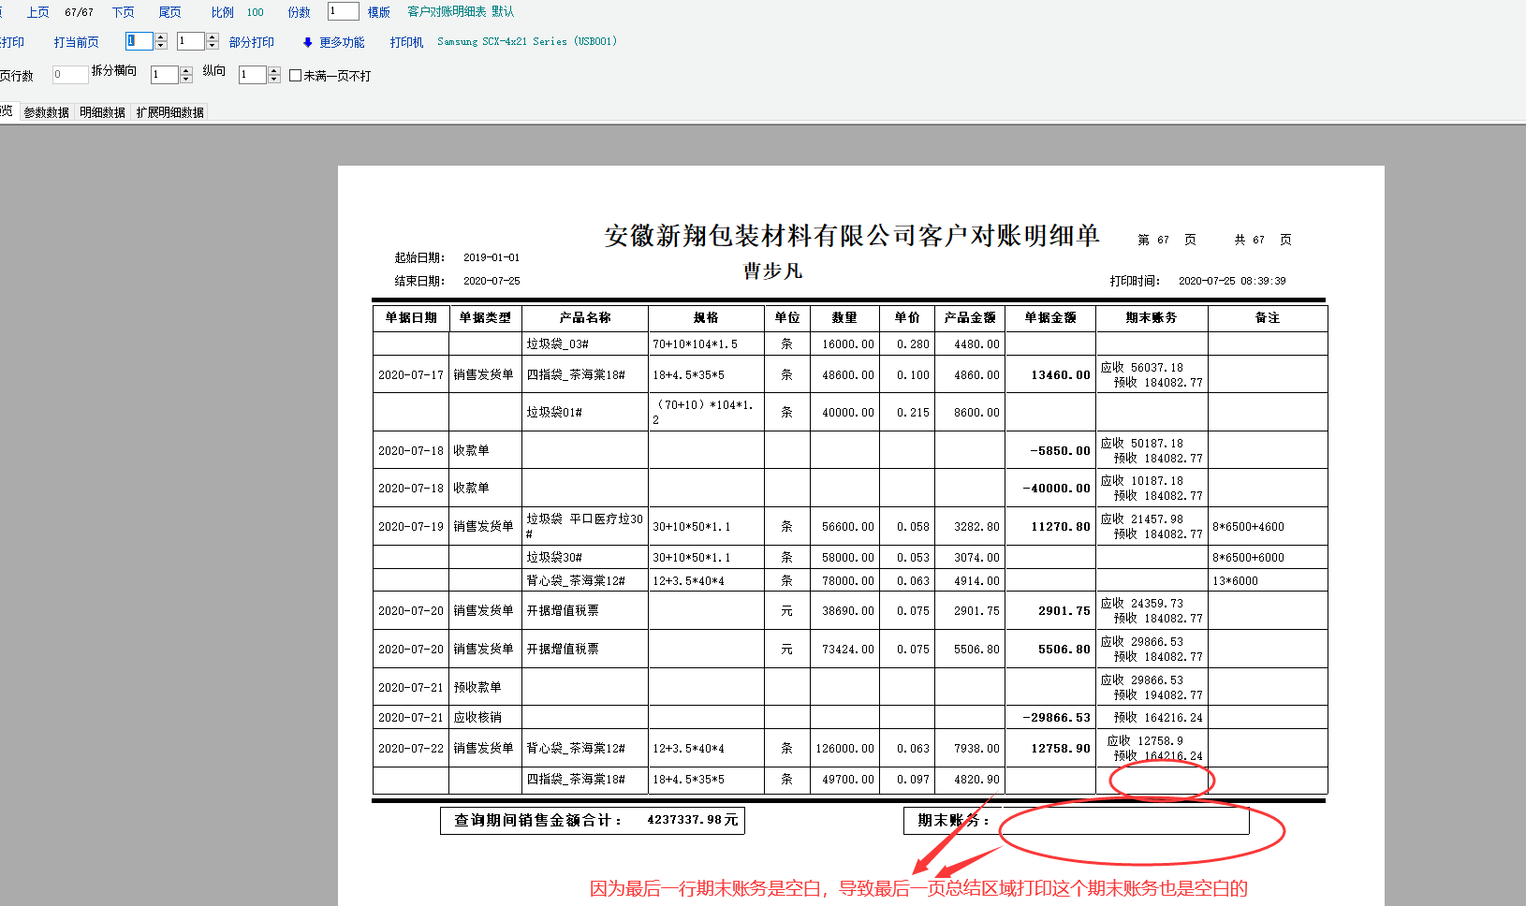Screen dimensions: 1526x906
Task: Click the Samsung SCX-4x21 printer name
Action: tap(526, 41)
